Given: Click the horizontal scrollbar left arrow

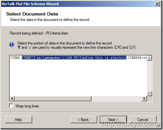Looking at the screenshot, I should click(12, 99).
